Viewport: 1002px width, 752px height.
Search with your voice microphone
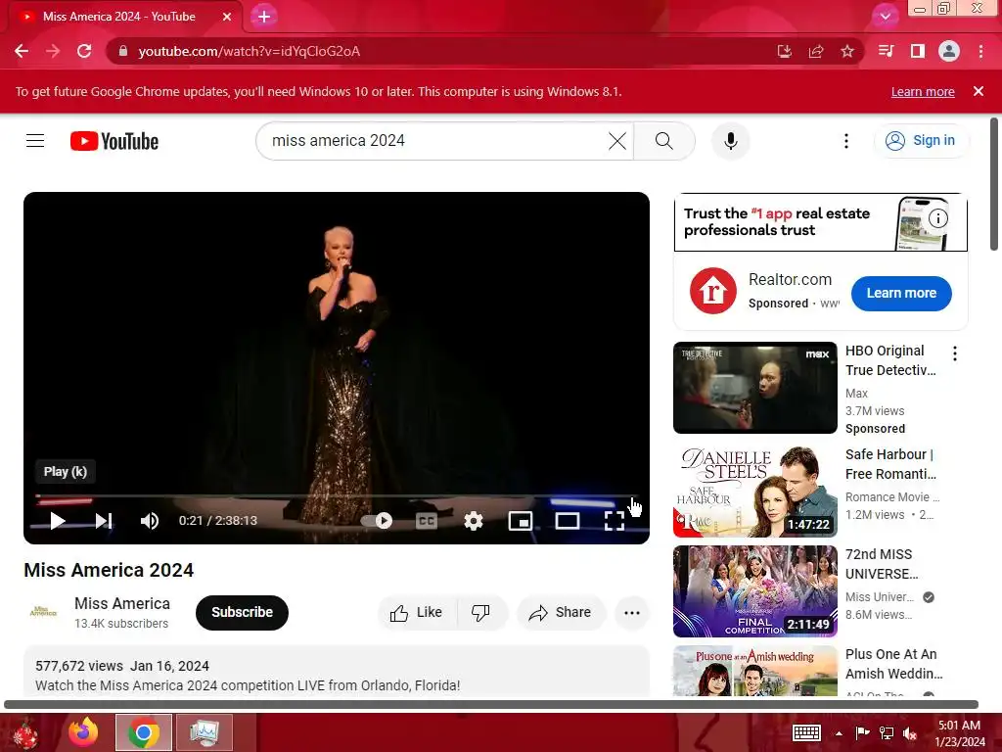(730, 141)
